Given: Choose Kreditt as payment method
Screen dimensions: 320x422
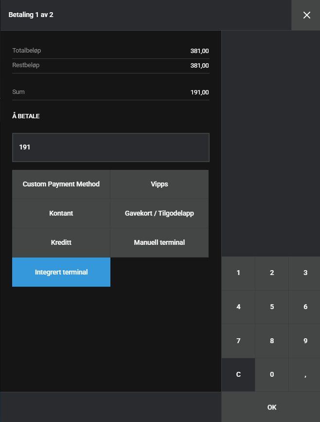Looking at the screenshot, I should 61,242.
